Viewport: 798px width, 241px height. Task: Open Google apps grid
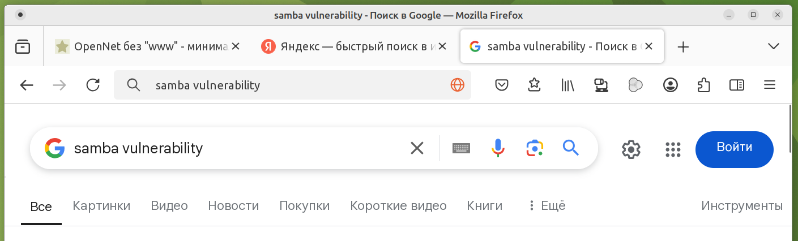coord(672,149)
